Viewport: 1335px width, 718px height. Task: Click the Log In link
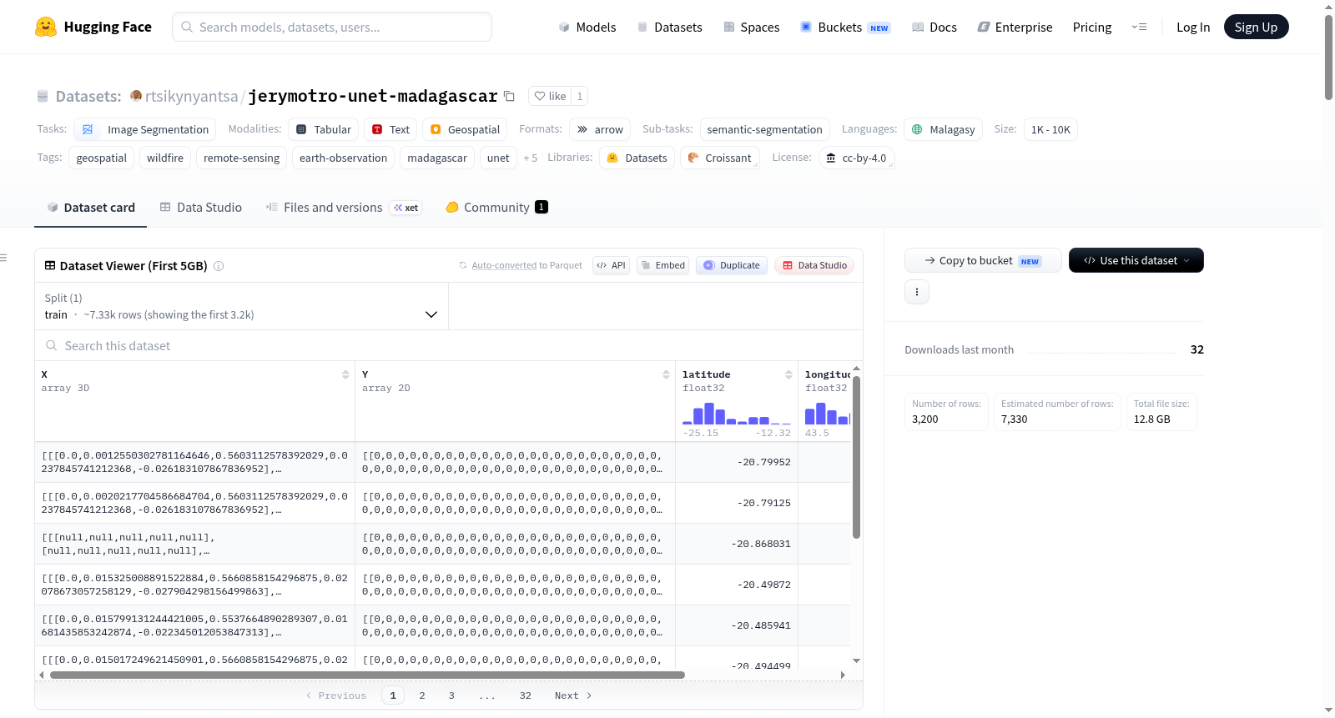click(1193, 27)
